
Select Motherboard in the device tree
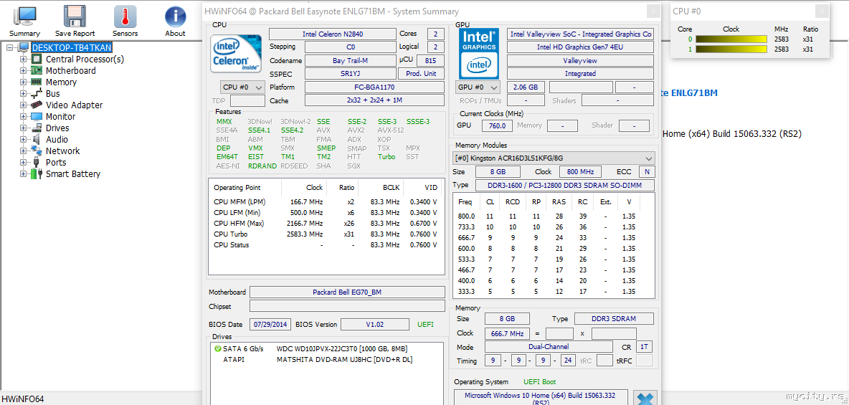70,71
